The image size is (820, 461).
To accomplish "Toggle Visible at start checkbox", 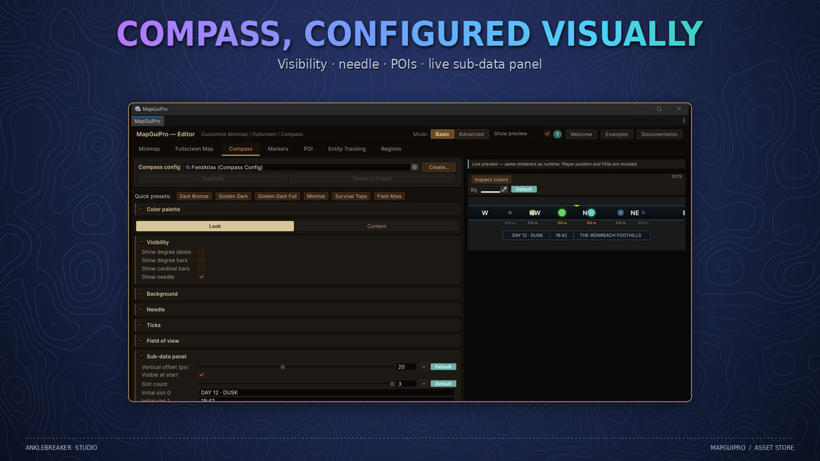I will [202, 375].
